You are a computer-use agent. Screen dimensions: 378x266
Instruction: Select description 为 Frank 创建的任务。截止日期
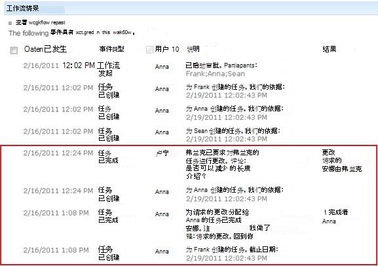click(x=232, y=254)
